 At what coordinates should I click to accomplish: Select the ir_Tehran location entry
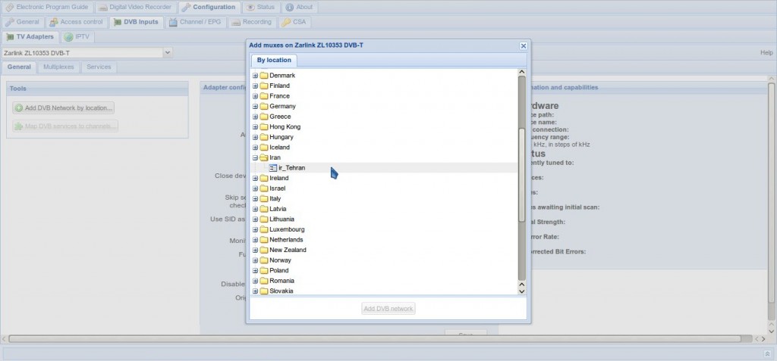tap(292, 168)
